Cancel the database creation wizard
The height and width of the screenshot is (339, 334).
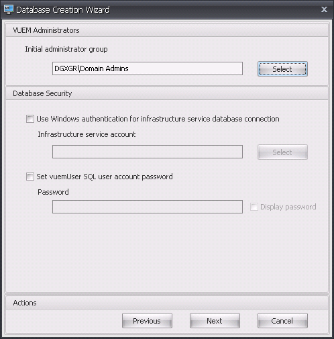pos(282,321)
